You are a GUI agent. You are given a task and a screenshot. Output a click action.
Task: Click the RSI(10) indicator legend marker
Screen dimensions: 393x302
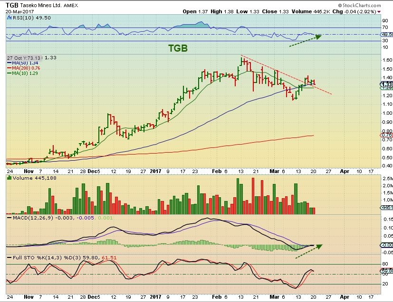9,17
